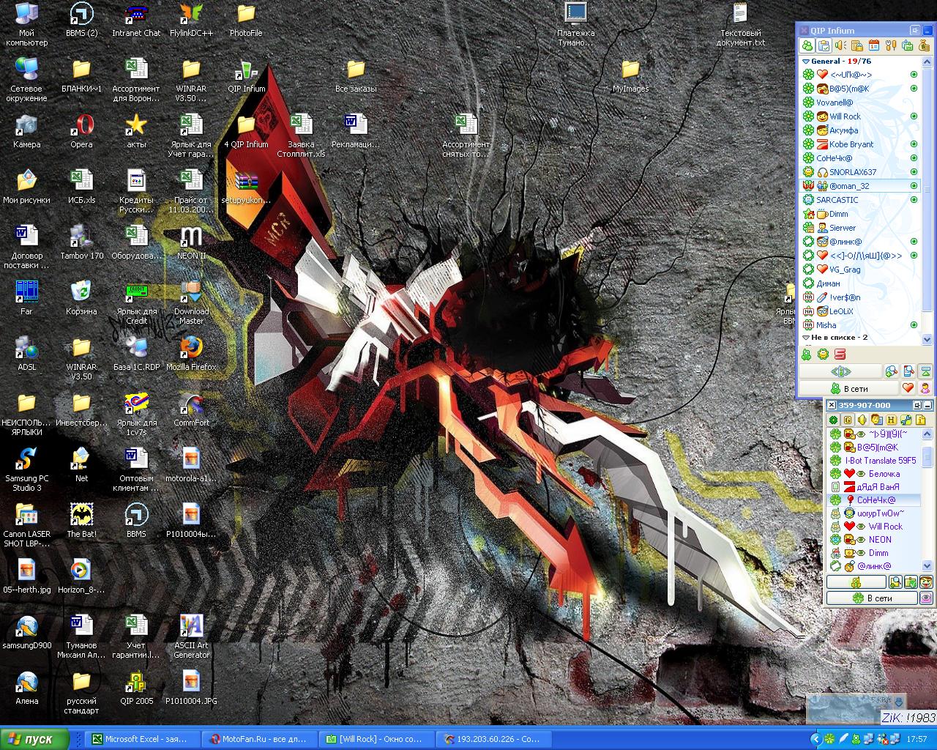The height and width of the screenshot is (750, 937).
Task: Open the 'пуск' Start button
Action: coord(34,739)
